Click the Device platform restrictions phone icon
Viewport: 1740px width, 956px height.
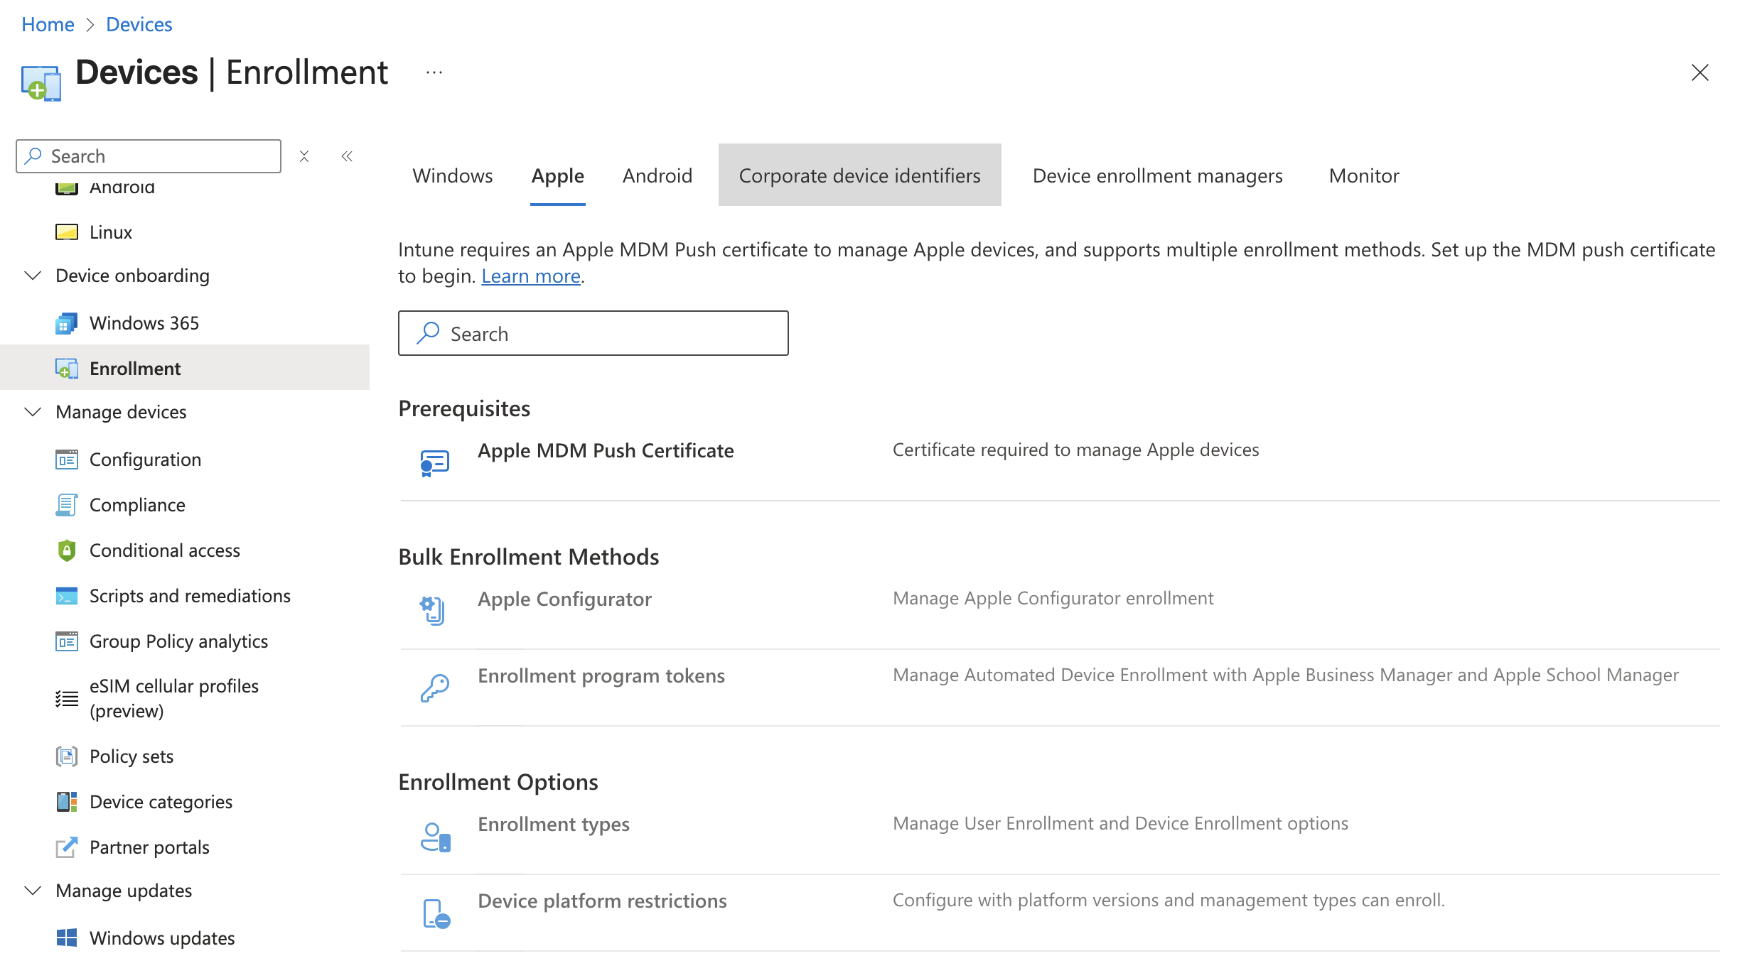[x=435, y=913]
